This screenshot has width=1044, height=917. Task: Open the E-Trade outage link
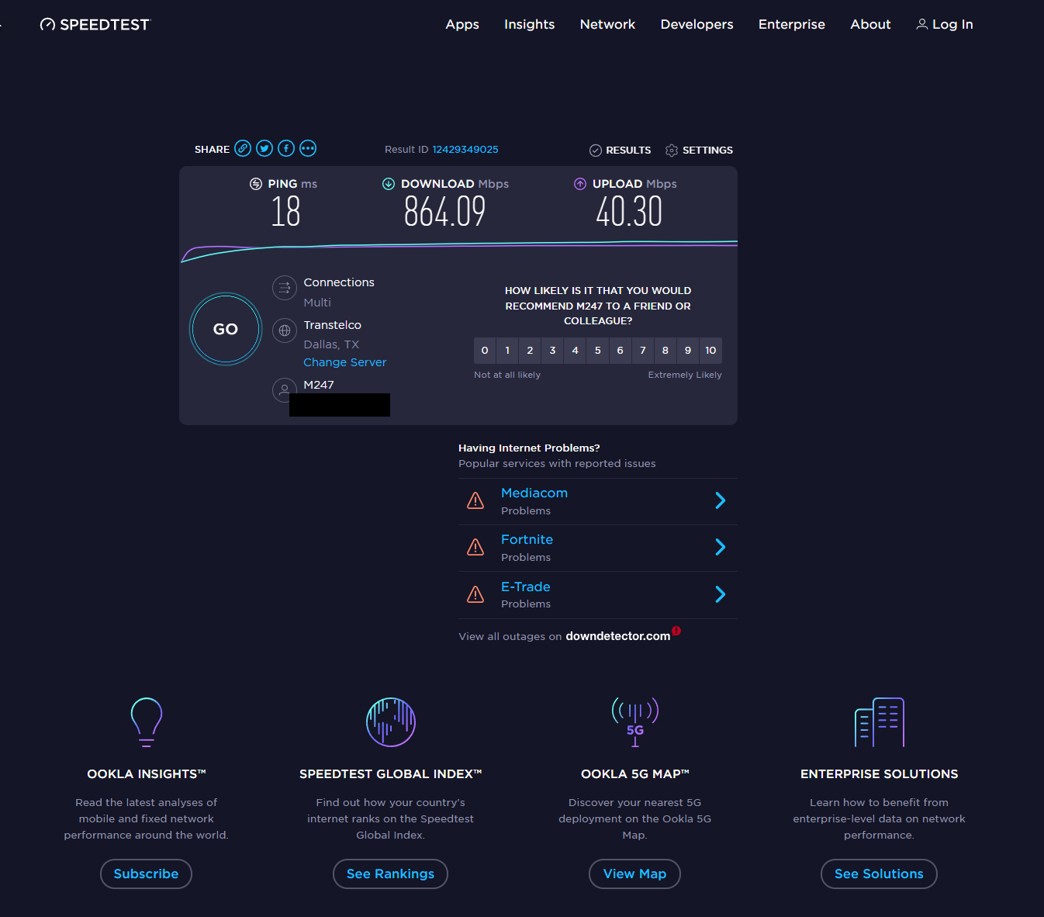[x=526, y=587]
